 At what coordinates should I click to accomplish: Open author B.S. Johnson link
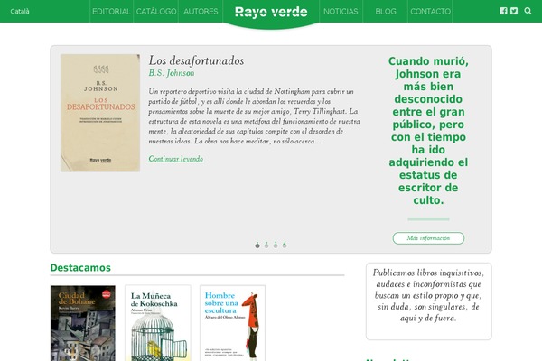tap(172, 73)
